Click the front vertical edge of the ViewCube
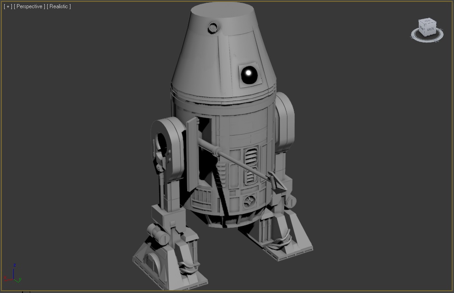 [425, 30]
